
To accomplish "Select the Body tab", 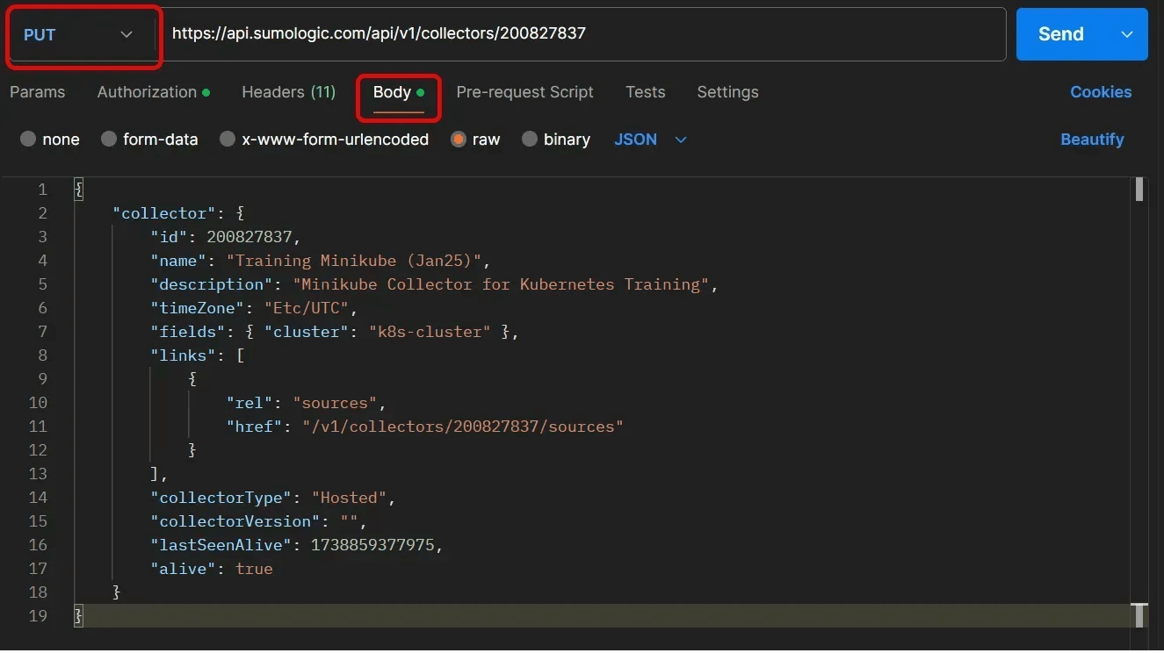I will coord(393,92).
